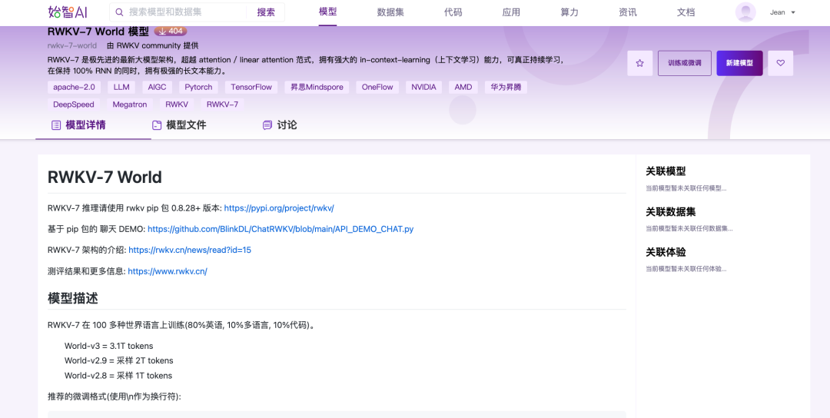This screenshot has height=418, width=830.
Task: Open the 应用 navigation item
Action: [511, 12]
